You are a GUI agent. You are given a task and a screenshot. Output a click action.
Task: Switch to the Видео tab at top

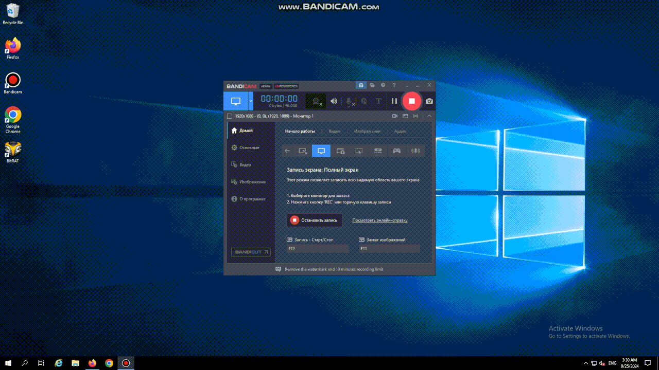point(335,131)
